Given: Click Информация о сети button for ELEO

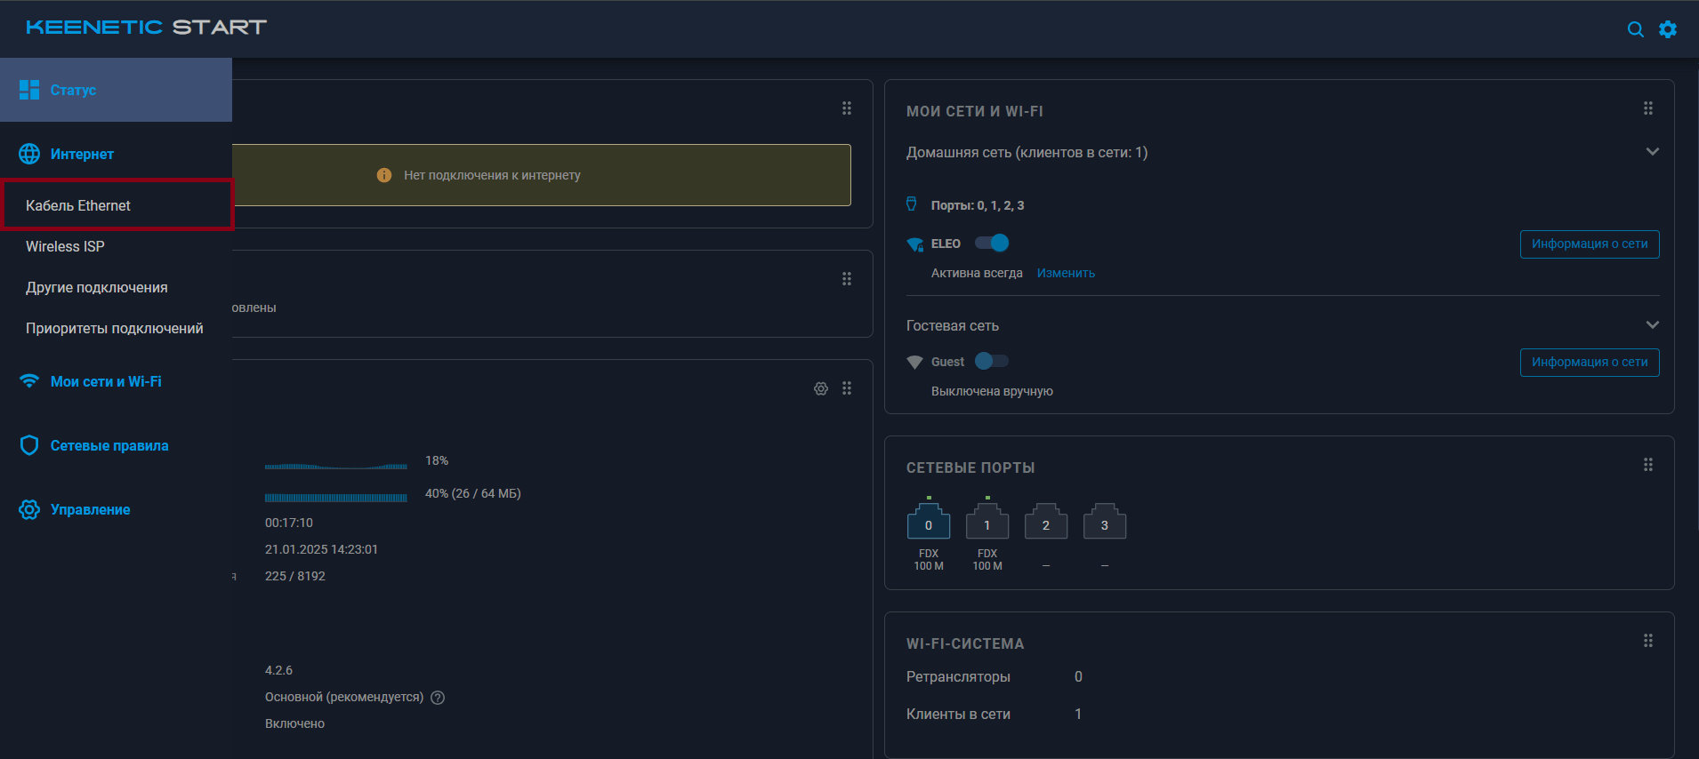Looking at the screenshot, I should pos(1589,244).
